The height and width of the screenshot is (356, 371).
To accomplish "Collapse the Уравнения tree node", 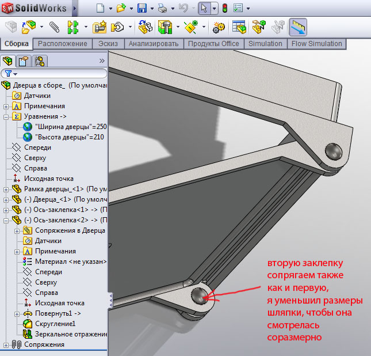I will 6,116.
